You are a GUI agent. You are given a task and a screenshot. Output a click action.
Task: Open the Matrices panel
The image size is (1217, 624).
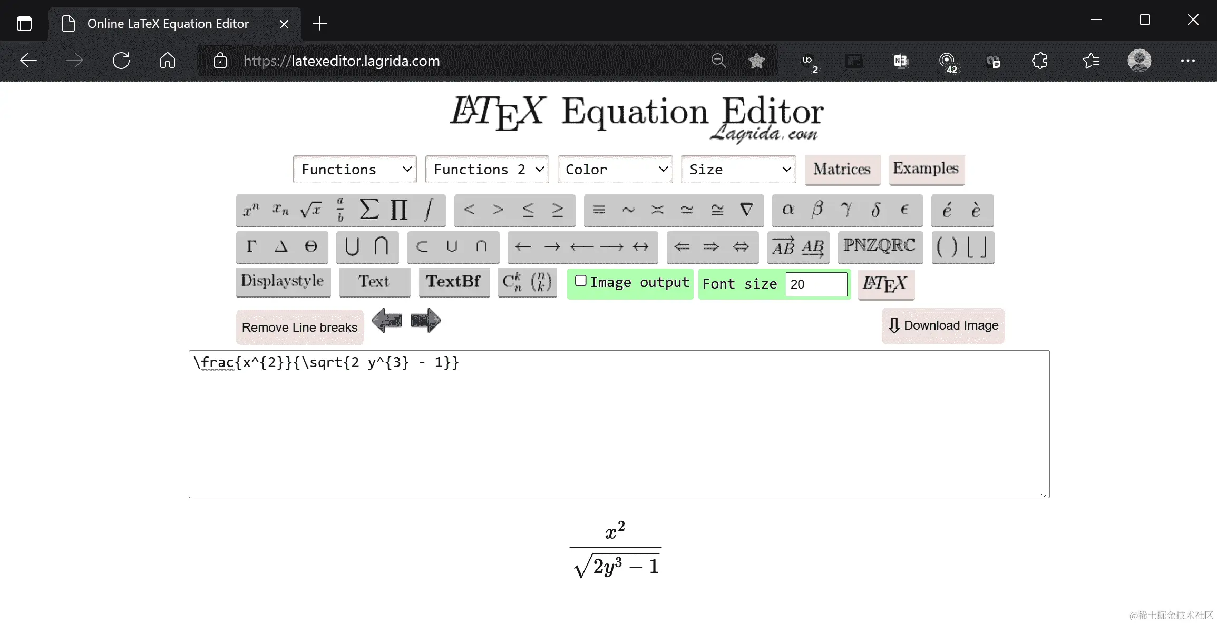click(842, 170)
